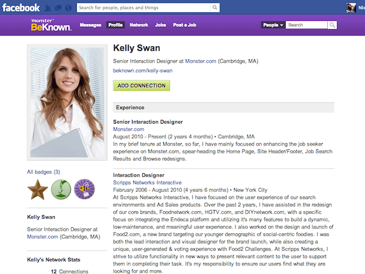Click the Facebook search magnifier icon
The height and width of the screenshot is (274, 365).
215,7
